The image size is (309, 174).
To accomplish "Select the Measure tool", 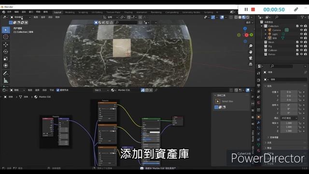I will tap(6, 81).
